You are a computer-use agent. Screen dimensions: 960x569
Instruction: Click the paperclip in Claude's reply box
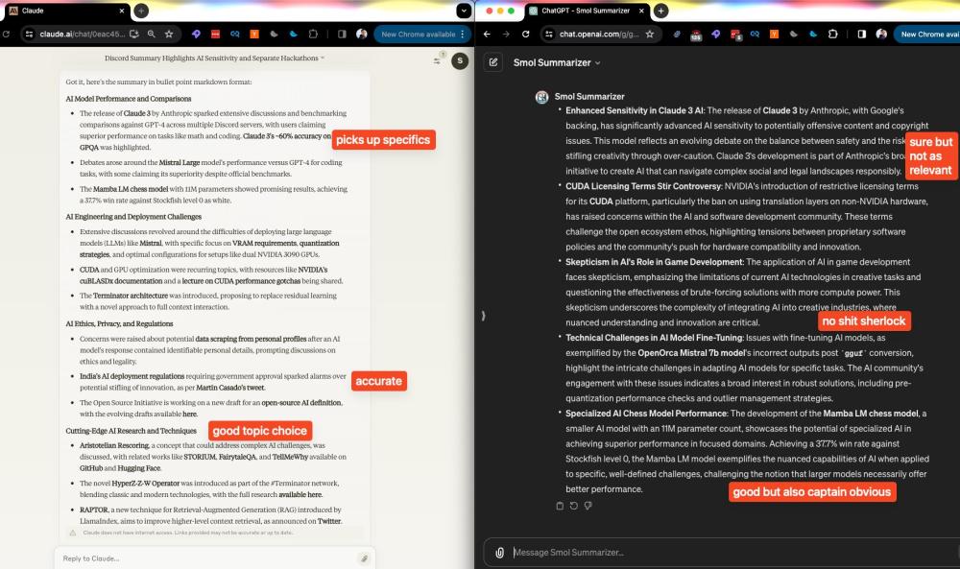[x=364, y=558]
